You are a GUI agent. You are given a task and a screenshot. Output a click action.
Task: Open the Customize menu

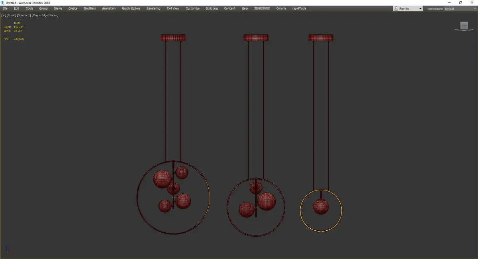[192, 8]
